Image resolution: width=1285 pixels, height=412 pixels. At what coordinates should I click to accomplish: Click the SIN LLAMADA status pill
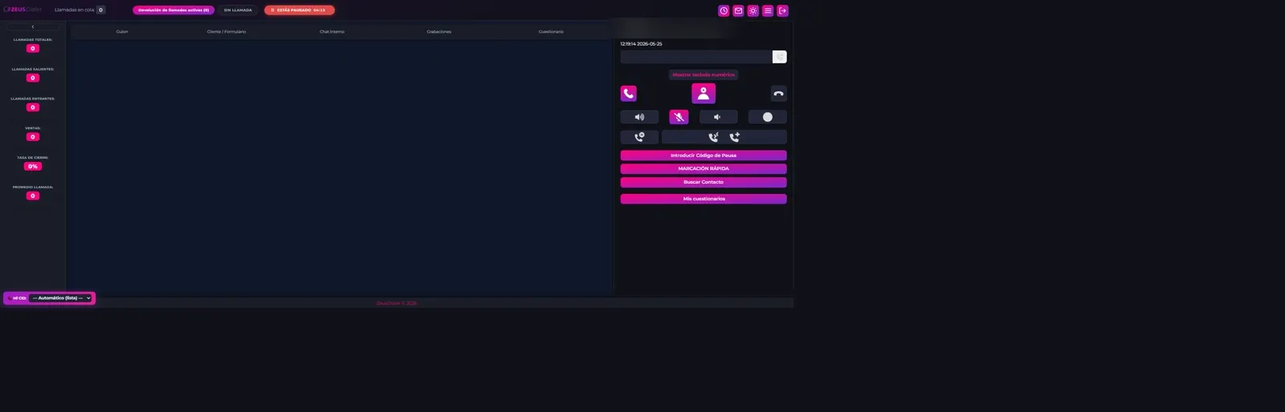(x=238, y=10)
